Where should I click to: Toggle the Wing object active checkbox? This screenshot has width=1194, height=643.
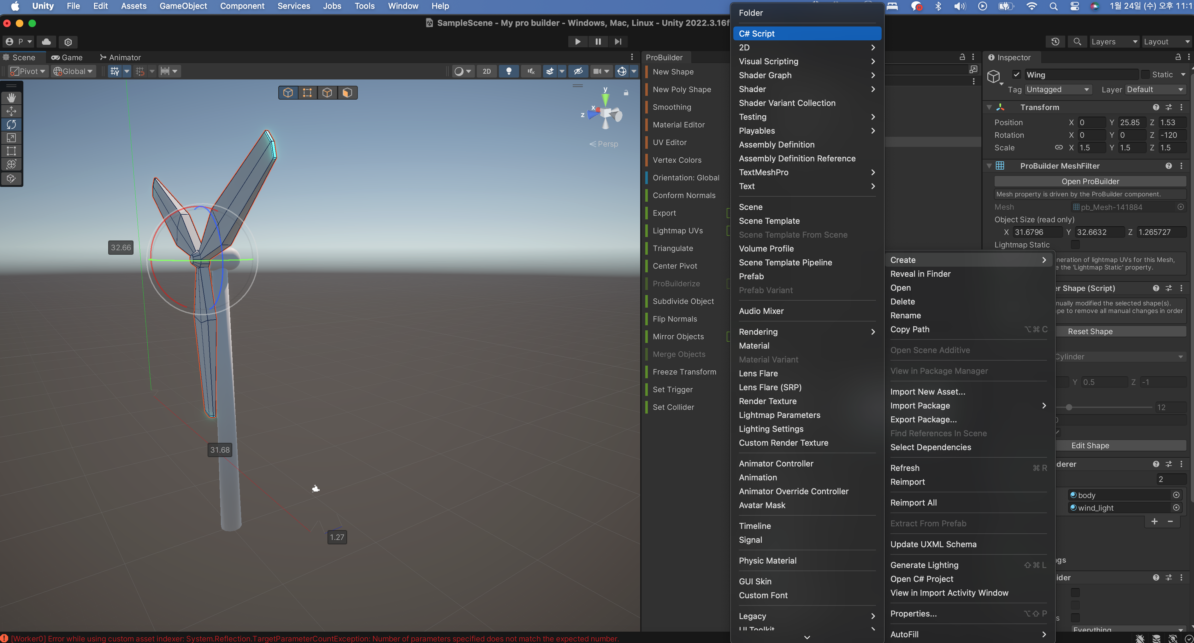[1016, 74]
